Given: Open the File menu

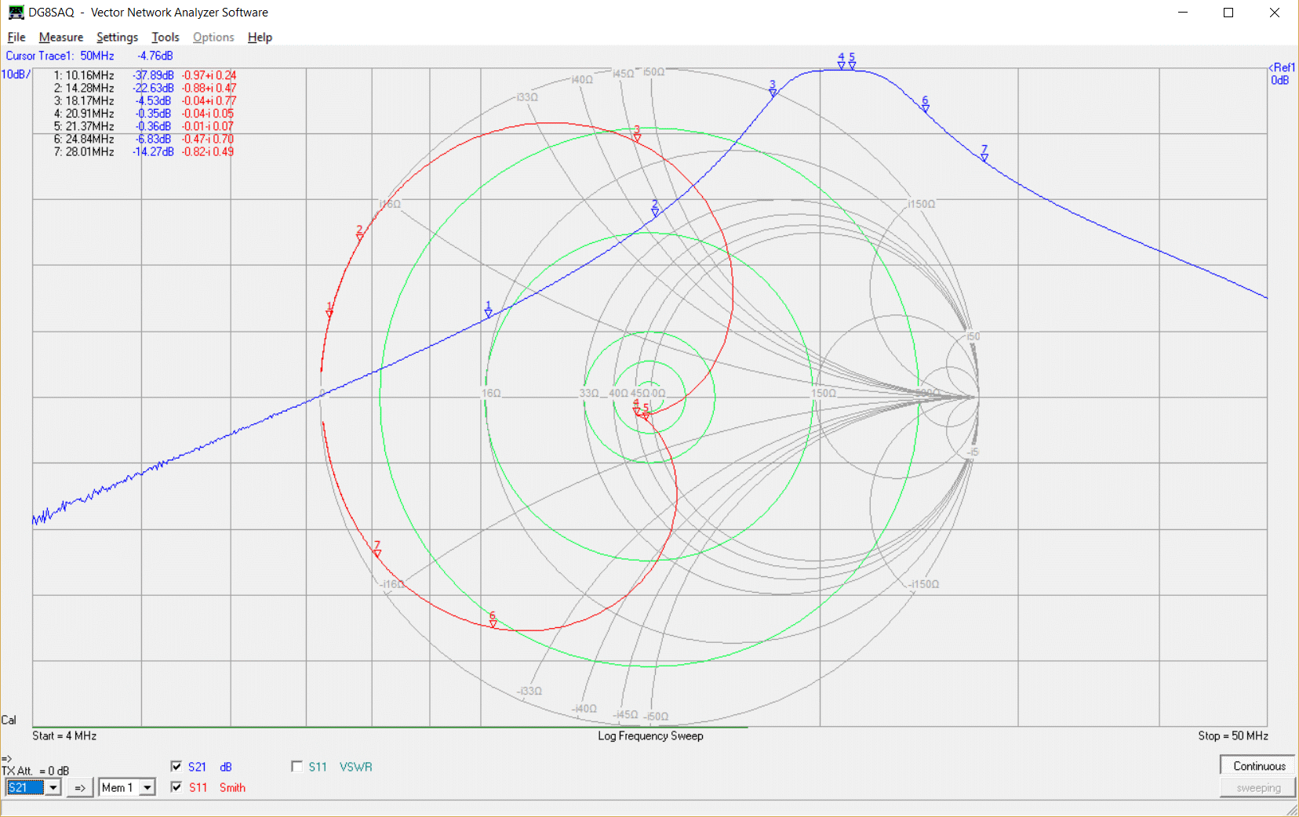Looking at the screenshot, I should pos(16,37).
